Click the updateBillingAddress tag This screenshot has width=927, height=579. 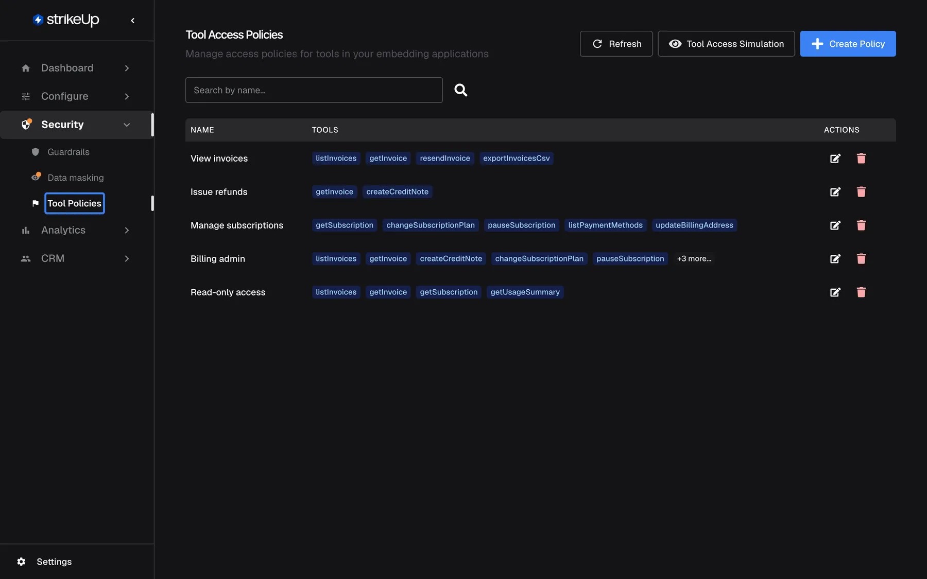click(694, 225)
